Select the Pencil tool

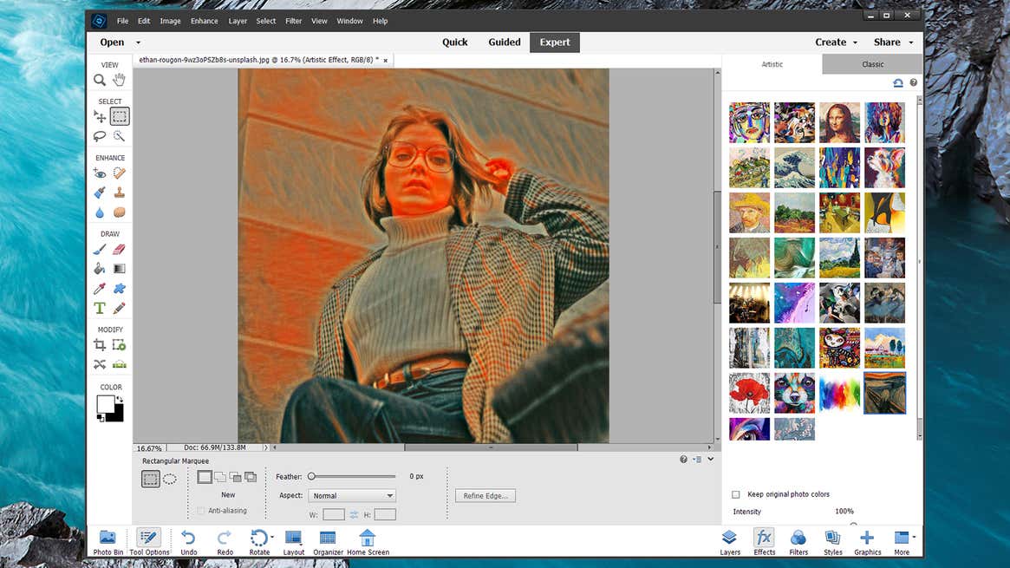119,309
